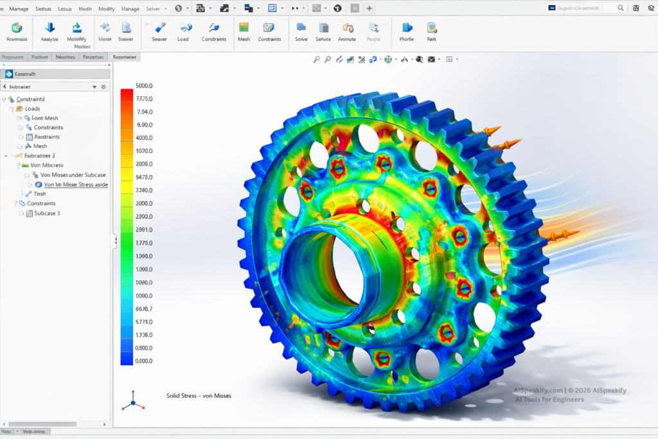Open the Modify menu
This screenshot has width=658, height=439.
[107, 8]
